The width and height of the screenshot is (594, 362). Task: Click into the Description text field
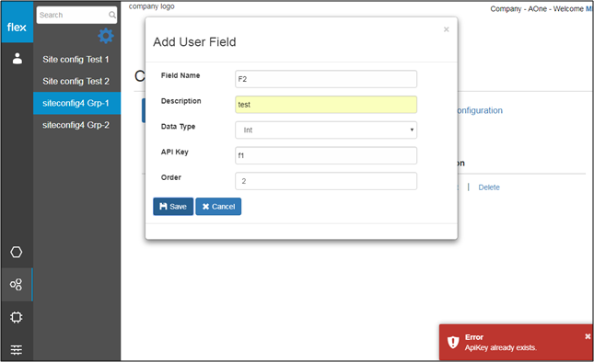tap(326, 105)
